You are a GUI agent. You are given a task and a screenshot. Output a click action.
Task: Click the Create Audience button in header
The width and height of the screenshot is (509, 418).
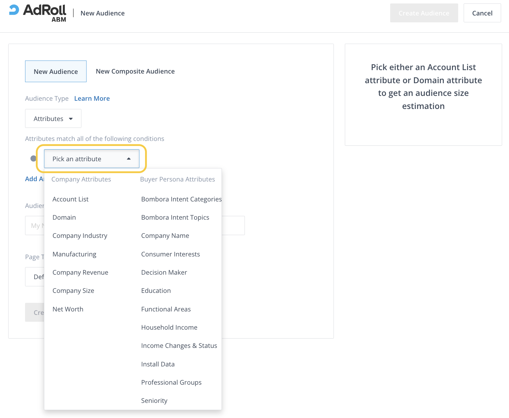point(424,13)
